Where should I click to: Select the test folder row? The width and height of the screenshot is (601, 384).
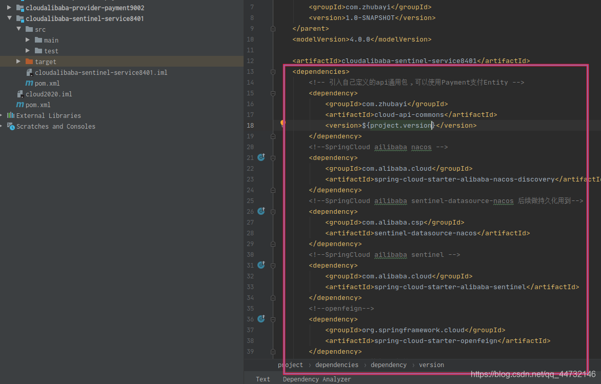(122, 51)
